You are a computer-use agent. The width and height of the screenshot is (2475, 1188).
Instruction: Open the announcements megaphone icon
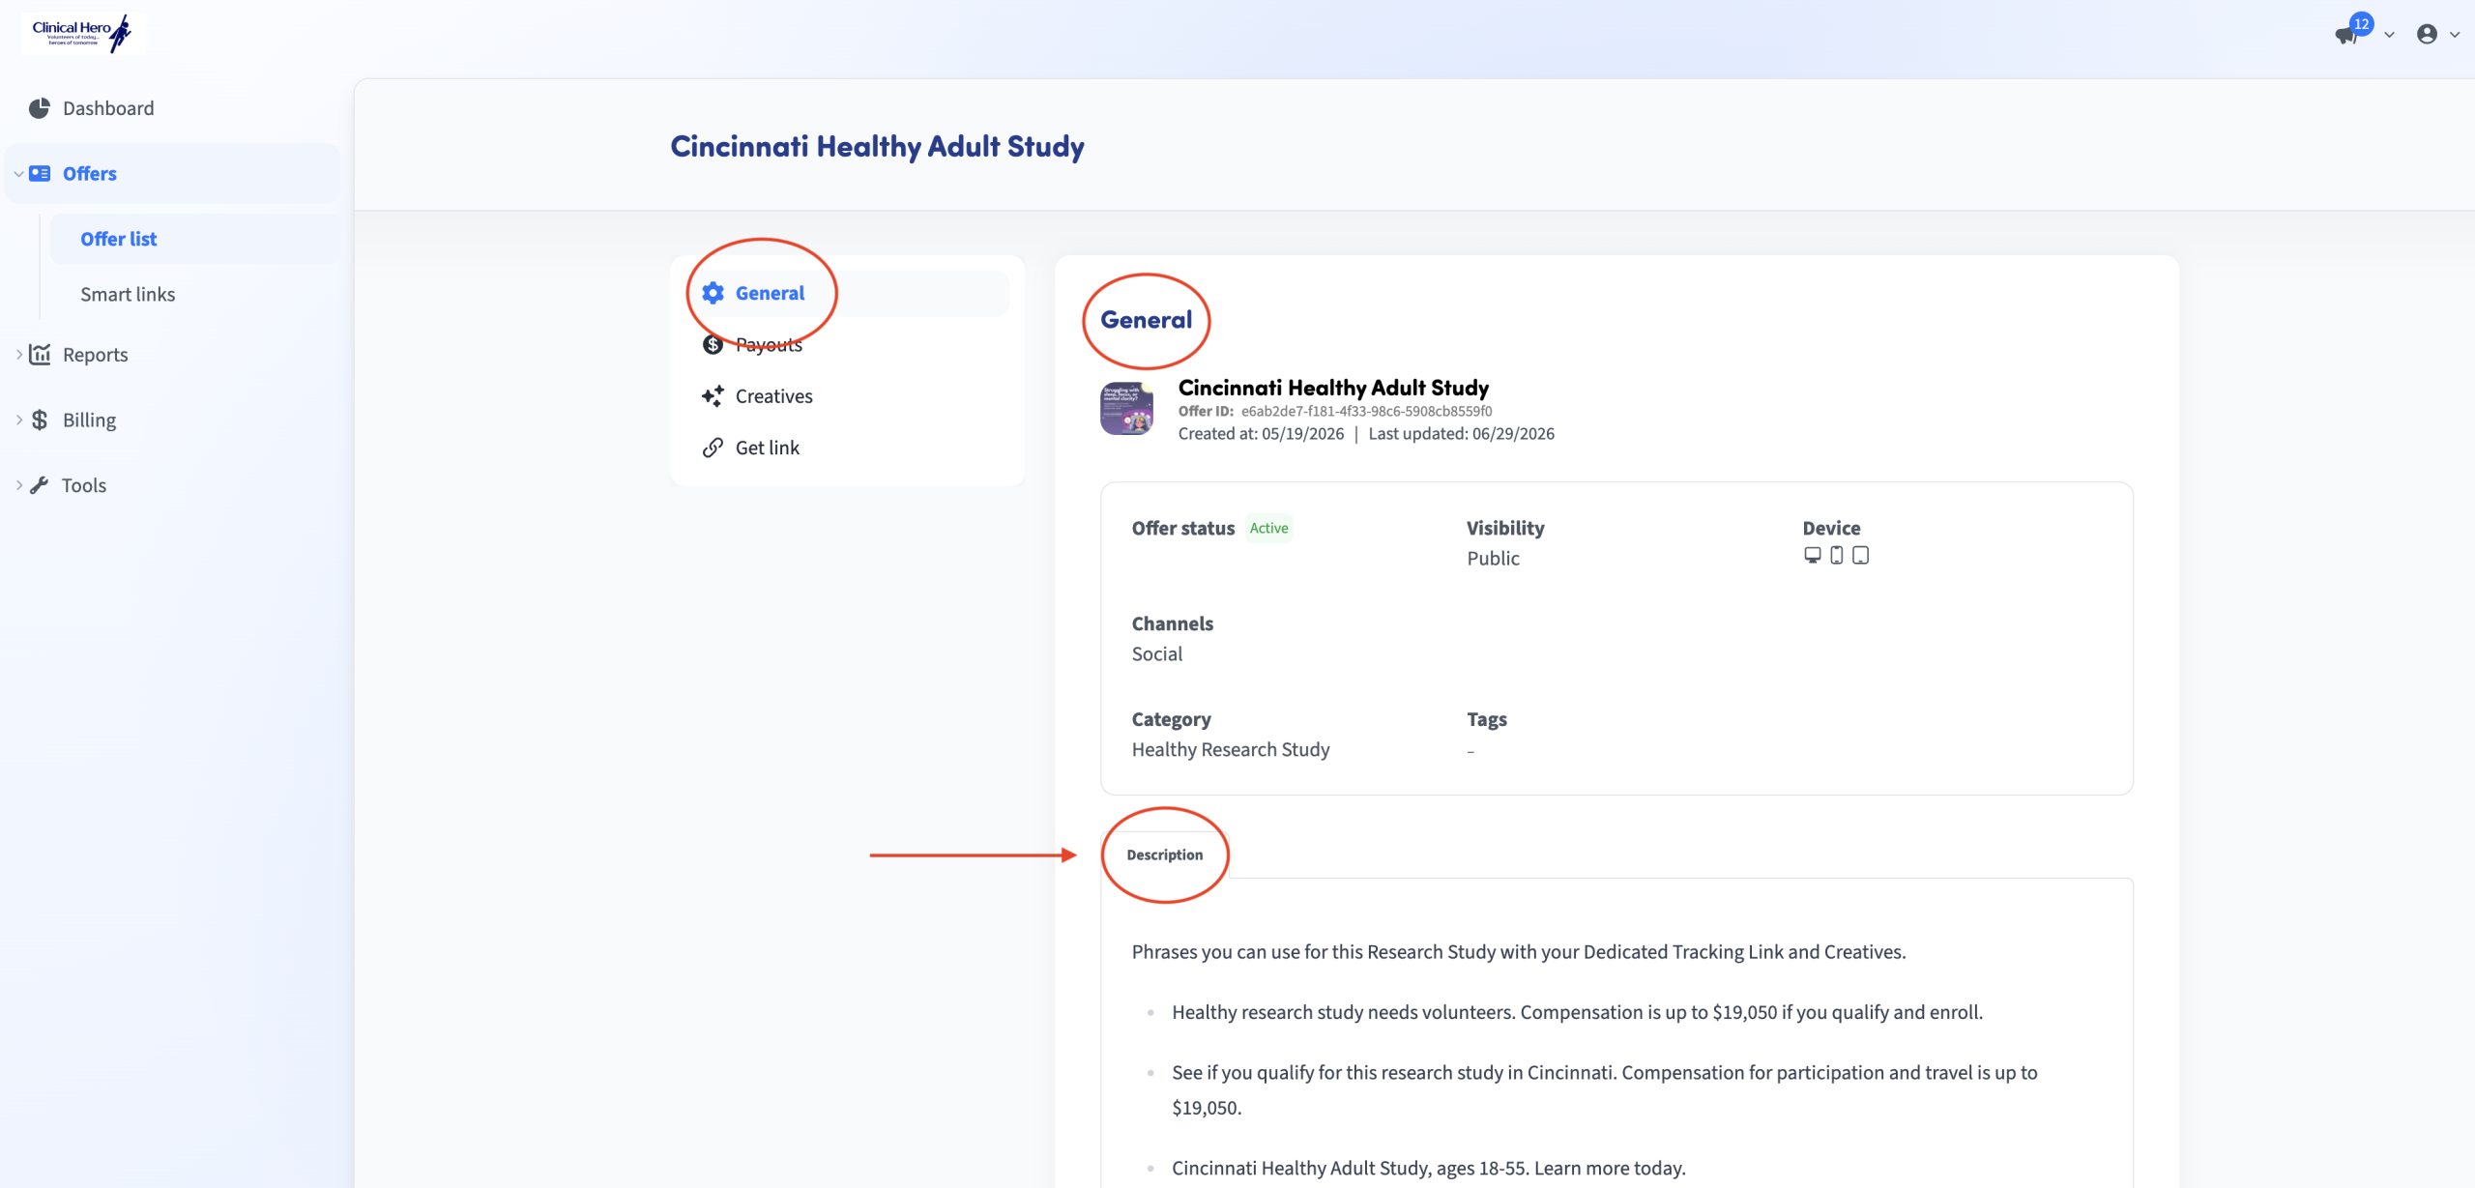[2345, 36]
